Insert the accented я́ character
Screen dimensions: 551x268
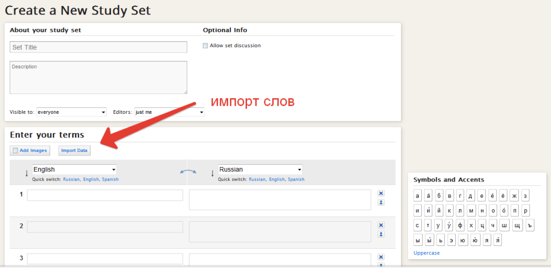click(498, 240)
